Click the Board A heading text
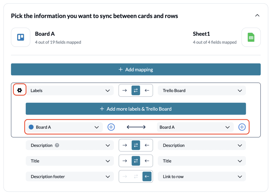 point(45,34)
